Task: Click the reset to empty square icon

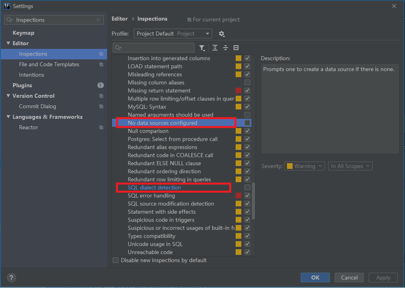Action: [x=236, y=48]
